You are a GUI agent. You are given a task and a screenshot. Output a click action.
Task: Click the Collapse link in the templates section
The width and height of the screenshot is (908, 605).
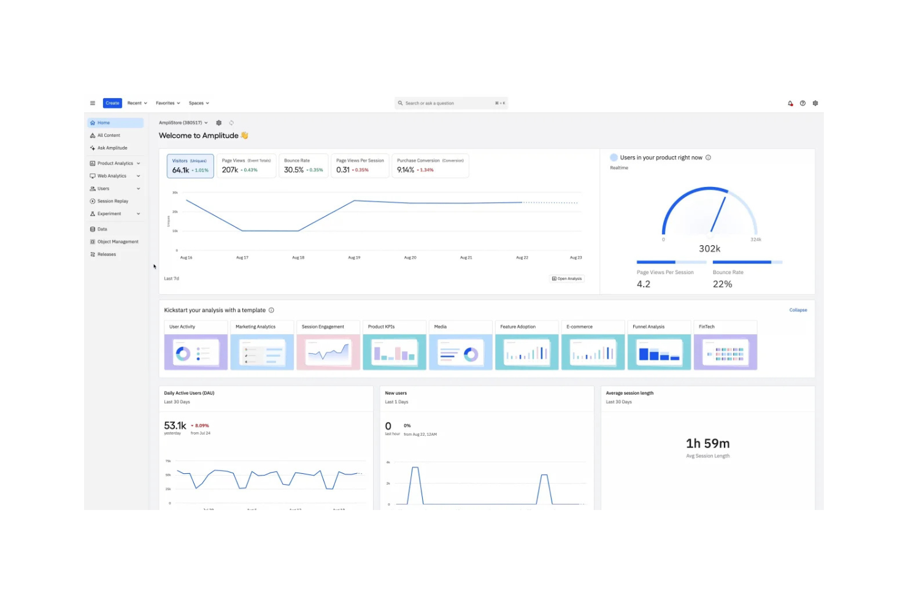(798, 310)
